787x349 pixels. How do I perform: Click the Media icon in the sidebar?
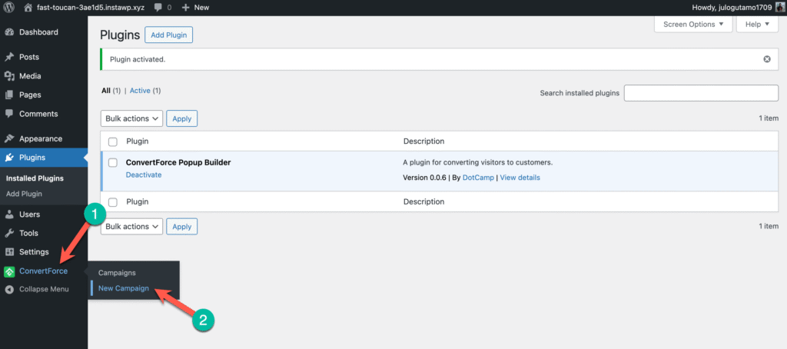(x=9, y=76)
